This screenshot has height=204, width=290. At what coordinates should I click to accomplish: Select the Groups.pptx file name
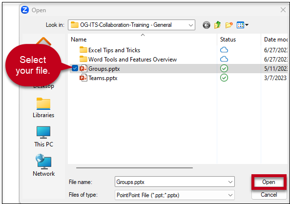pyautogui.click(x=104, y=69)
